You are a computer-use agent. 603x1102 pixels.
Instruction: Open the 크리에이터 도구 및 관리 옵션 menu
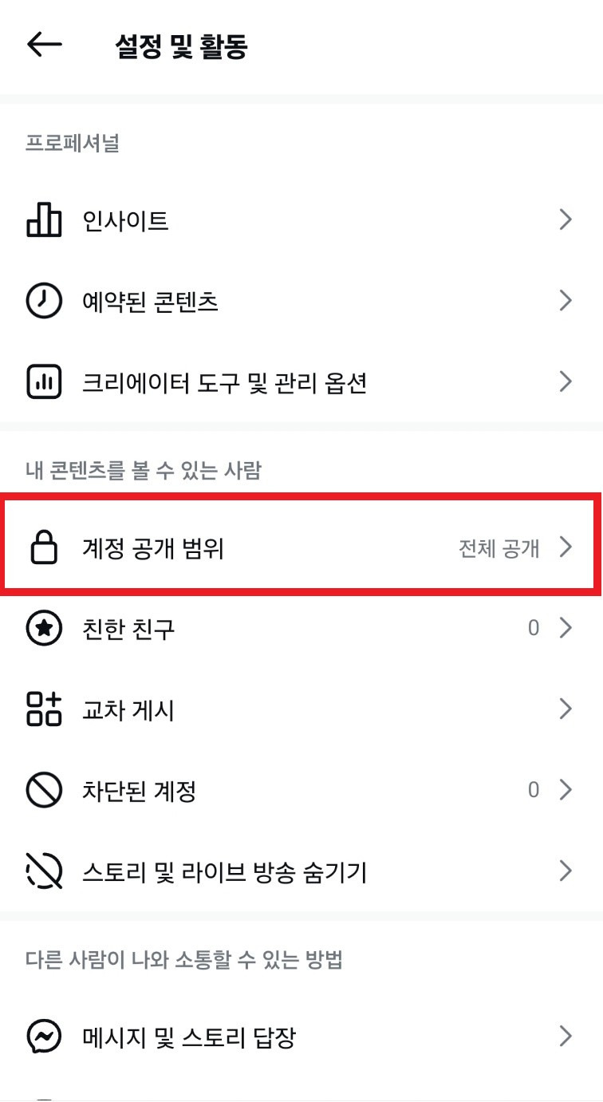click(x=301, y=382)
